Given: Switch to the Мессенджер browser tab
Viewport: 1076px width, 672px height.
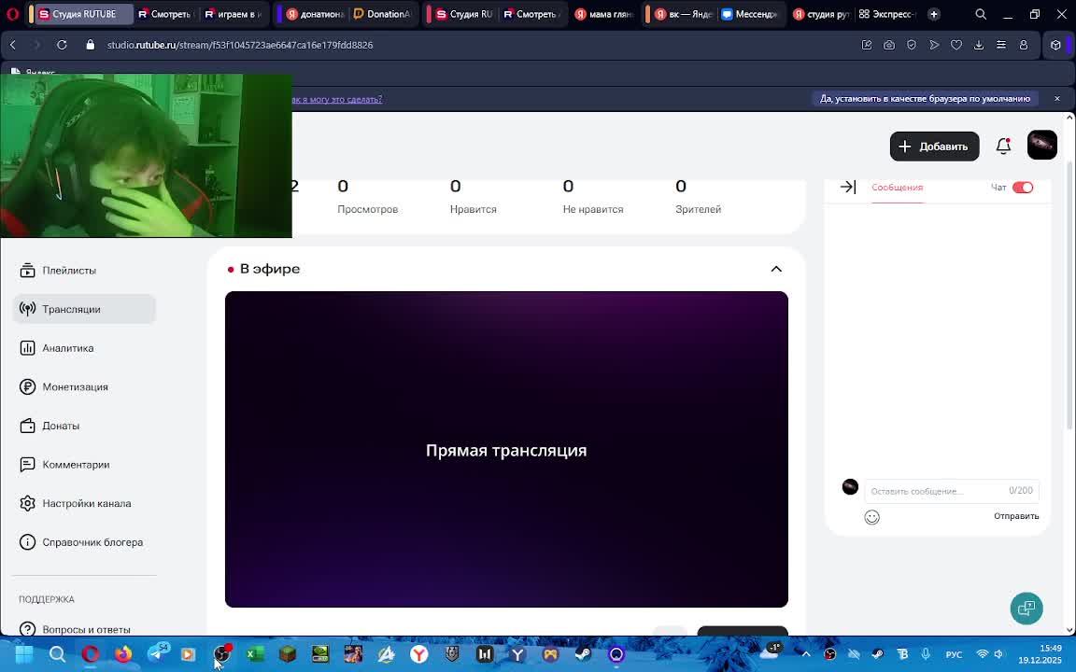Looking at the screenshot, I should coord(749,14).
